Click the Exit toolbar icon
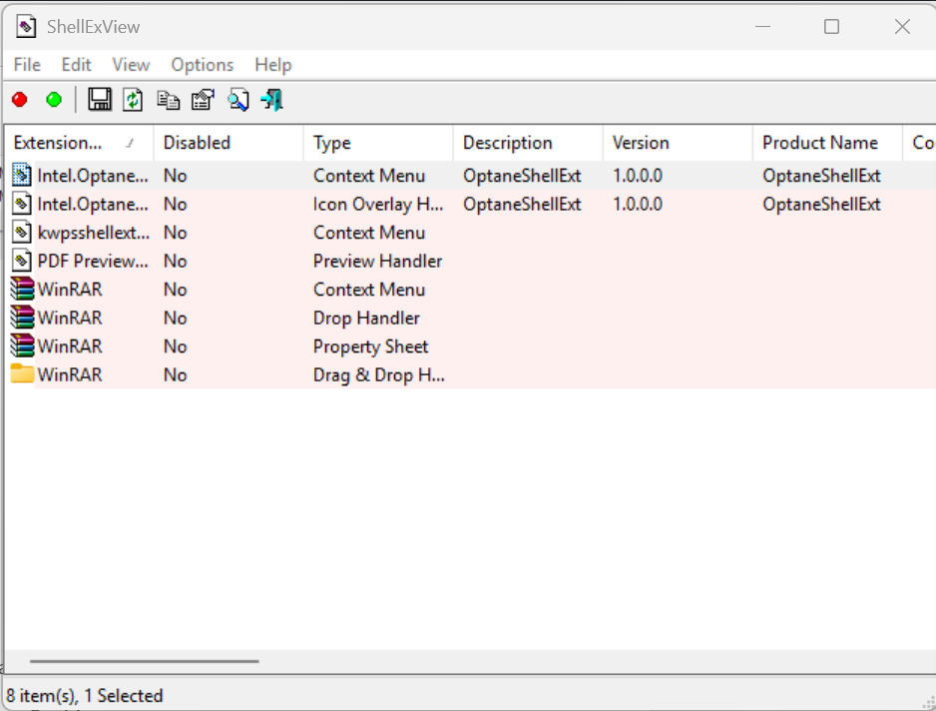 coord(272,99)
